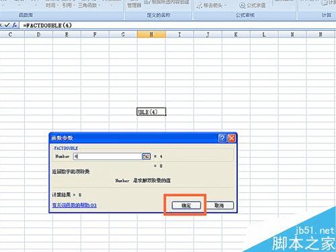This screenshot has width=336, height=252.
Task: Click the FACTDOUBLE label in dialog
Action: point(66,149)
